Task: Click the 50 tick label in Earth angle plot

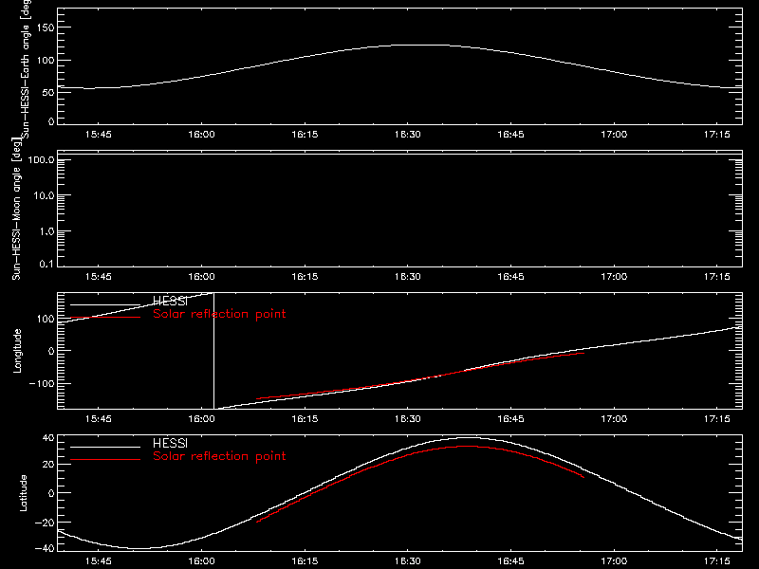Action: tap(48, 92)
